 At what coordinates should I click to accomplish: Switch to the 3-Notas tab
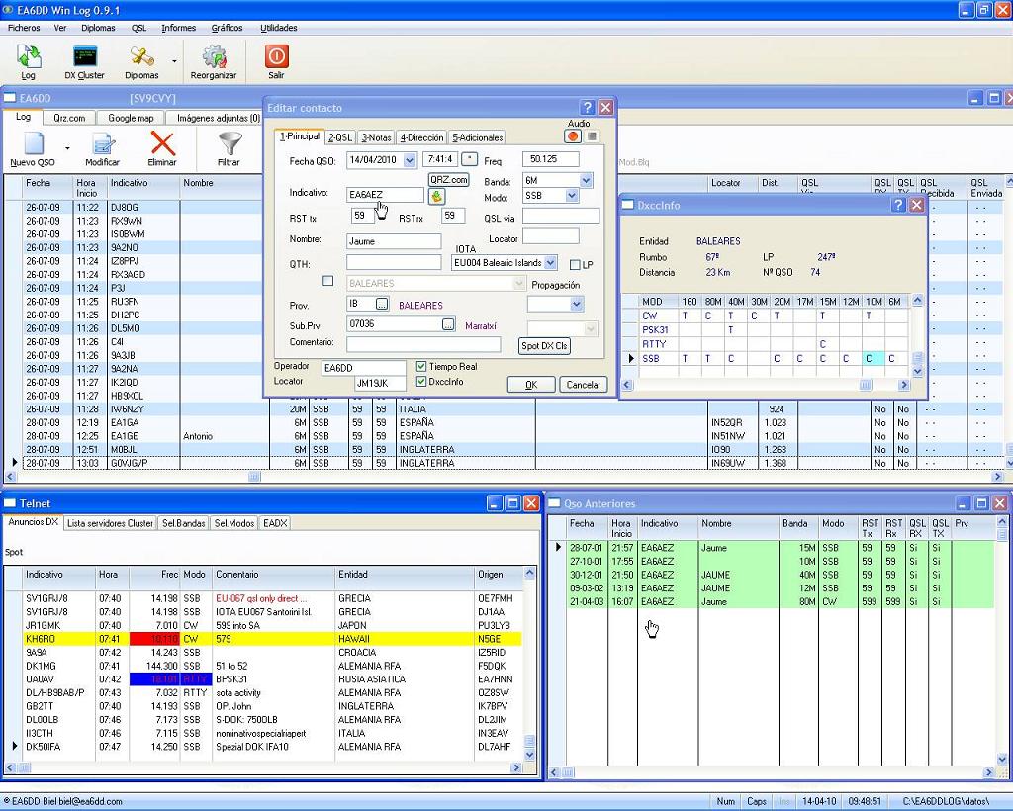[x=376, y=137]
